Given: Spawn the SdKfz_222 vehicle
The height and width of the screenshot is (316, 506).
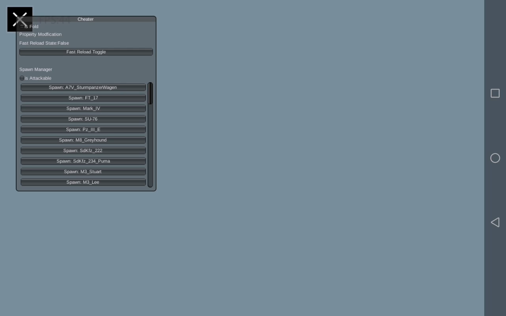Looking at the screenshot, I should pyautogui.click(x=83, y=150).
